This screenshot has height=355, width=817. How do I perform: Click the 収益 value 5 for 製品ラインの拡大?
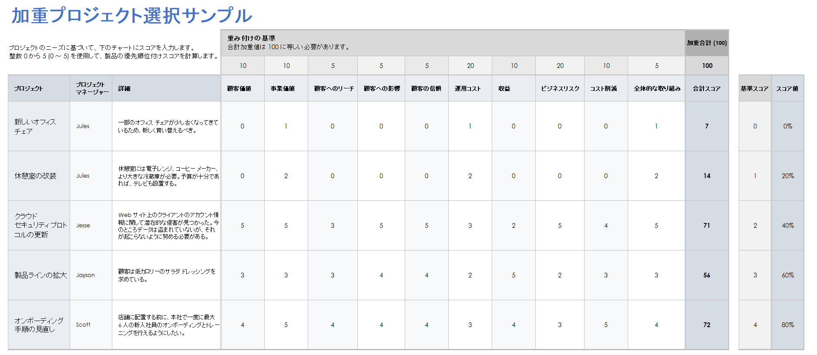514,275
